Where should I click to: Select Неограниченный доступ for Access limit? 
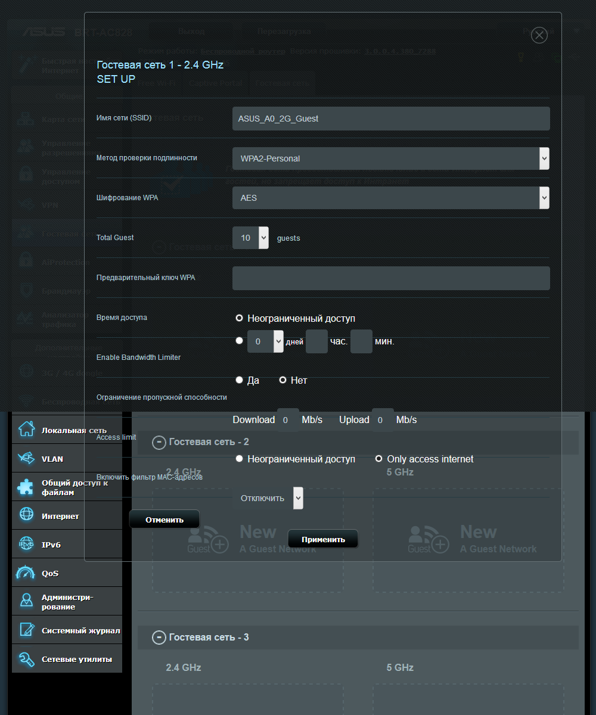(239, 459)
